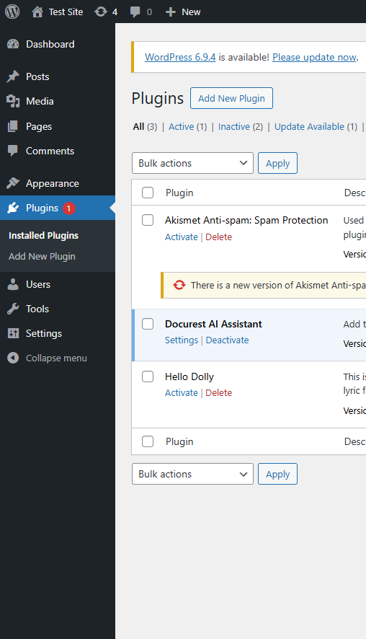The width and height of the screenshot is (366, 639).
Task: Check the Hello Dolly plugin checkbox
Action: coord(148,376)
